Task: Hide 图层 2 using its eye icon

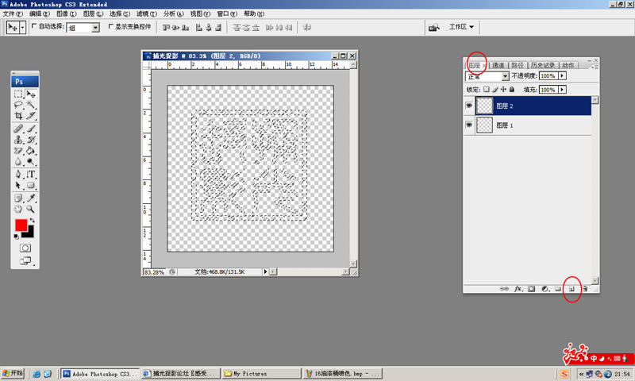Action: click(x=469, y=106)
